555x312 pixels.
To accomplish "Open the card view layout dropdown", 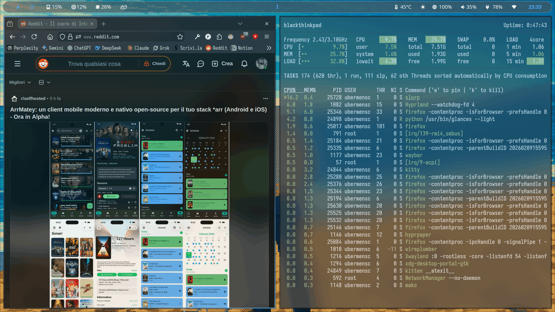I will click(44, 82).
